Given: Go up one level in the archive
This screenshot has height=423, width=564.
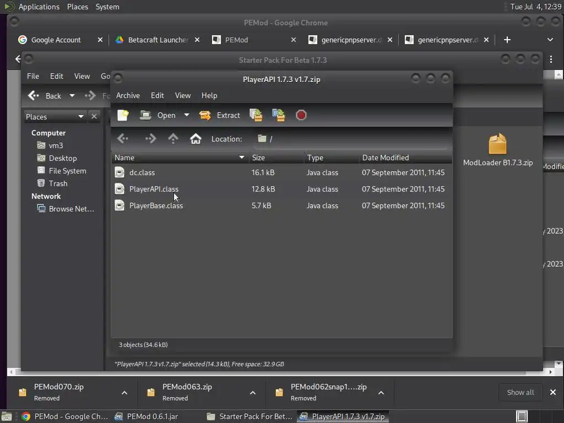Looking at the screenshot, I should point(173,138).
